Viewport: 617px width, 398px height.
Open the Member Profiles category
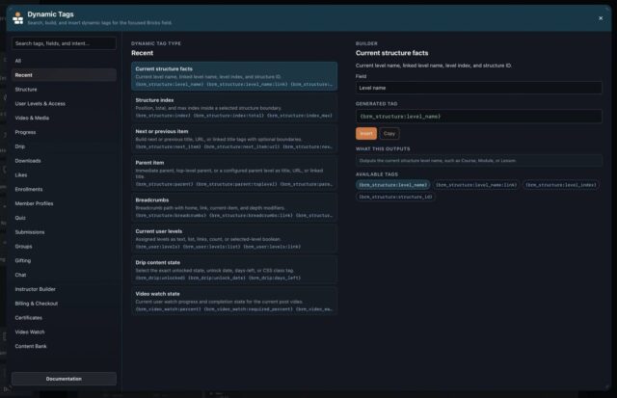tap(64, 203)
